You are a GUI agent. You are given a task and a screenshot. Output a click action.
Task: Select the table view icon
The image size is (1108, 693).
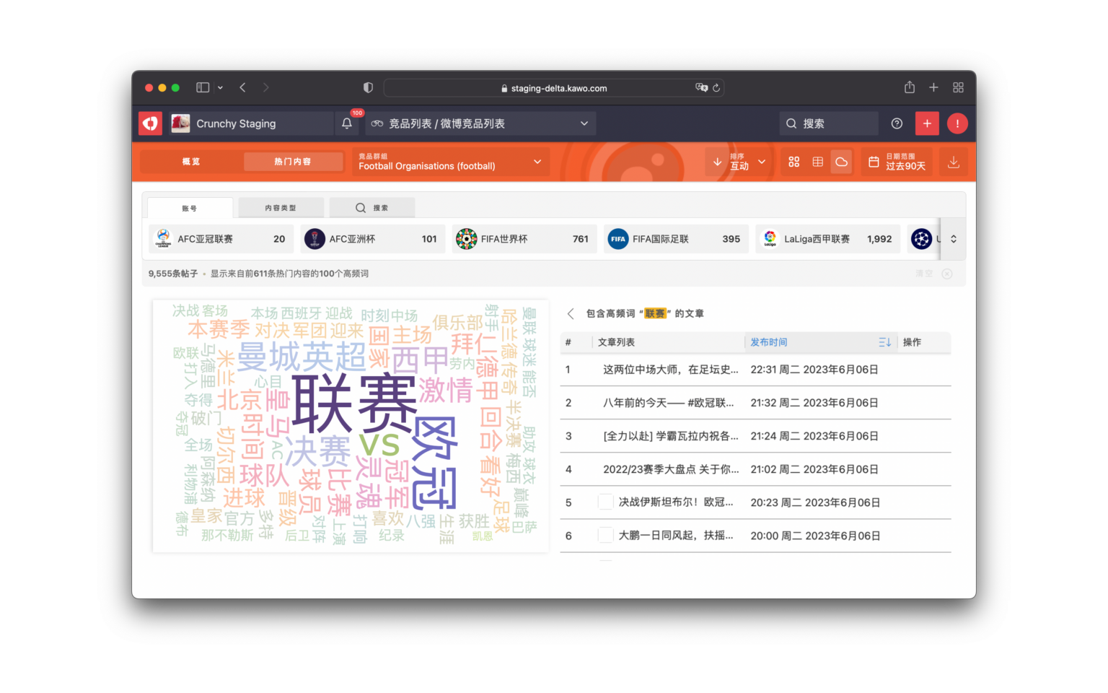[x=817, y=162]
